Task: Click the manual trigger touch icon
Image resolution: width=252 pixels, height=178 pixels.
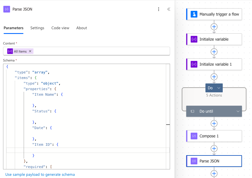Action: 194,14
